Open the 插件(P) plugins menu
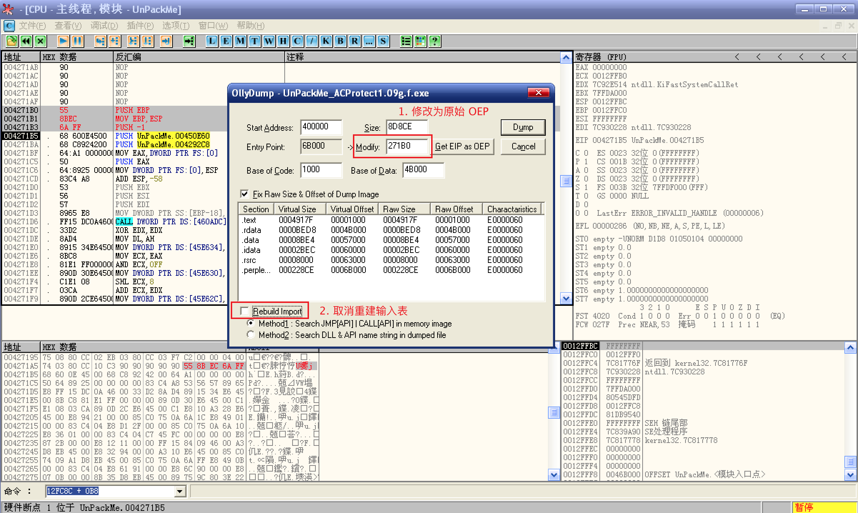This screenshot has height=513, width=858. coord(140,26)
